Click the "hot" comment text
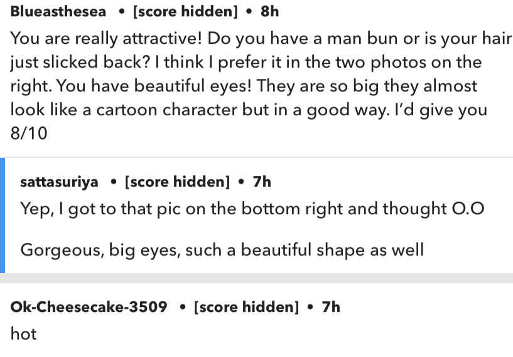The width and height of the screenshot is (513, 357). [23, 333]
